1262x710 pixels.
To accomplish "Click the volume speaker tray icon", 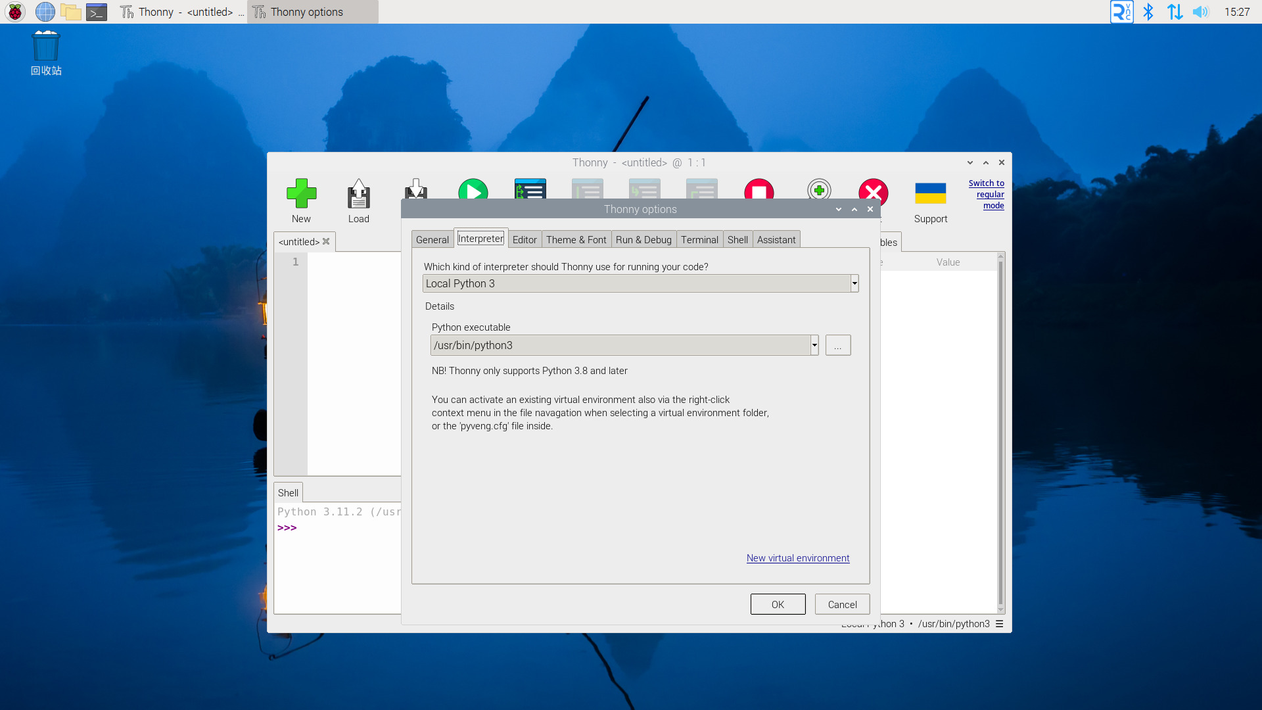I will (1201, 12).
